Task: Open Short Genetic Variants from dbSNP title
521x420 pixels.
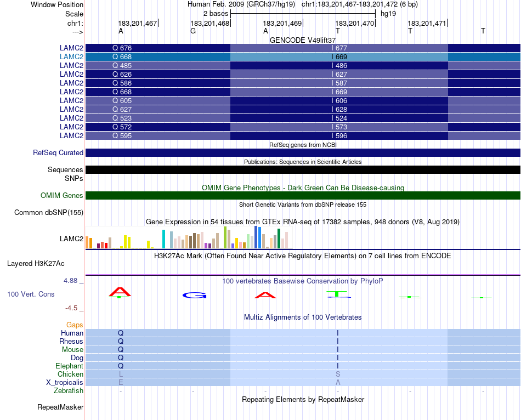Action: click(x=303, y=205)
